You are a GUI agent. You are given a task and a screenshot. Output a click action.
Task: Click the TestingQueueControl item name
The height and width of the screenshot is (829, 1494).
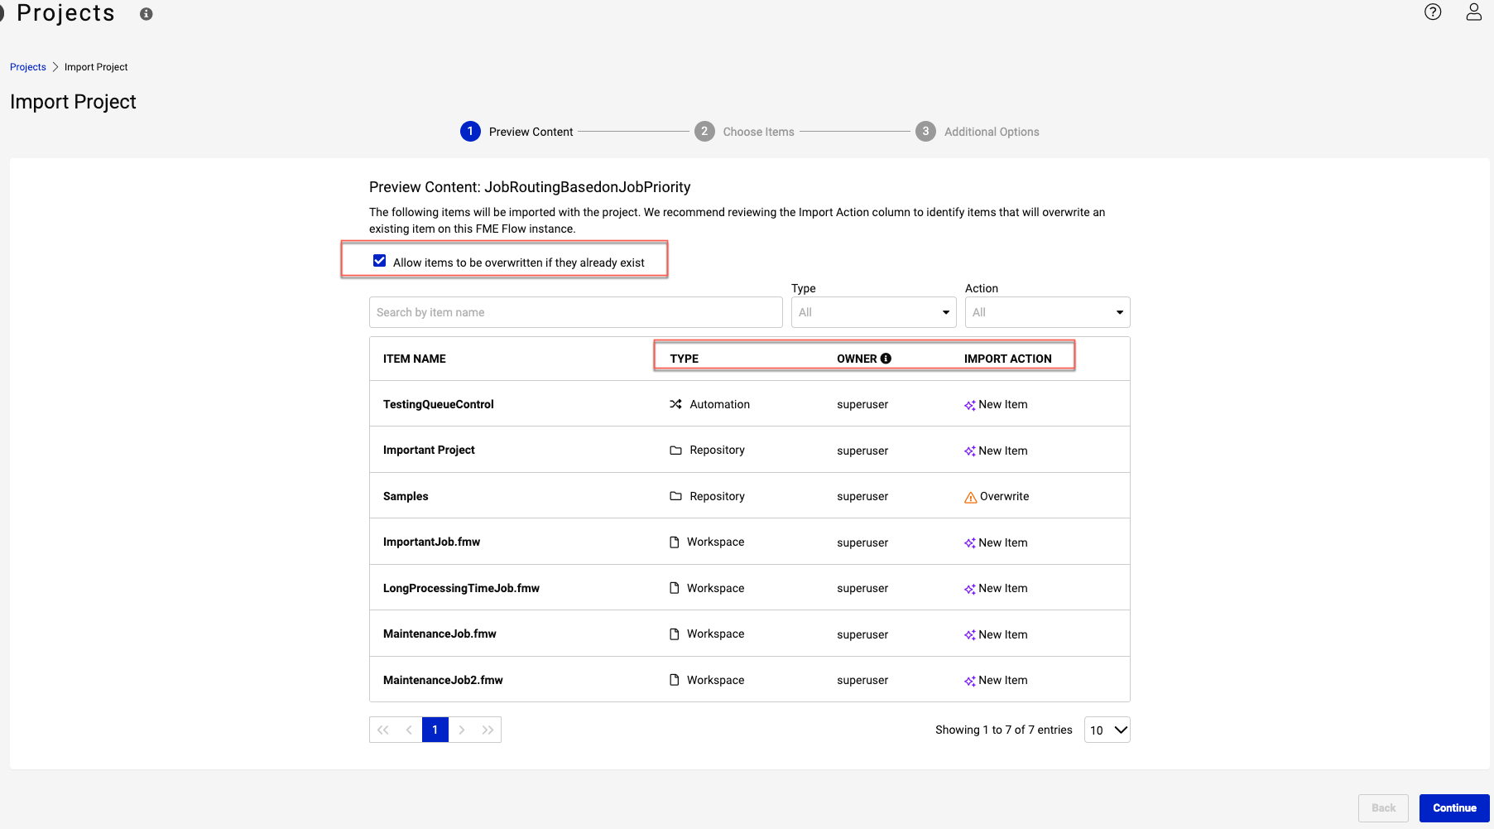(x=439, y=404)
